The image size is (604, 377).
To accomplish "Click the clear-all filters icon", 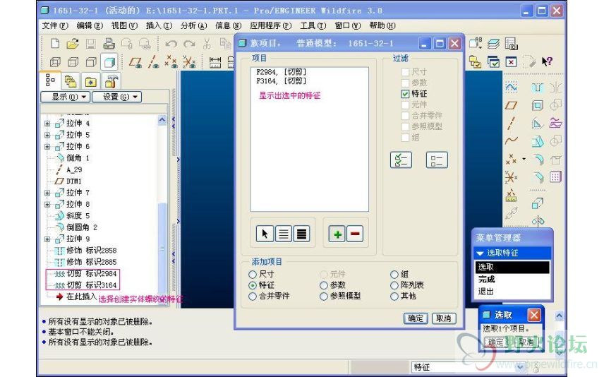I will [x=437, y=160].
